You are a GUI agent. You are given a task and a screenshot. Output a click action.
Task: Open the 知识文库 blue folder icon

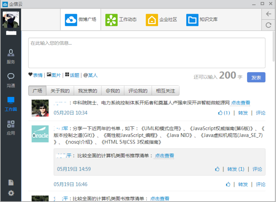tap(192, 20)
